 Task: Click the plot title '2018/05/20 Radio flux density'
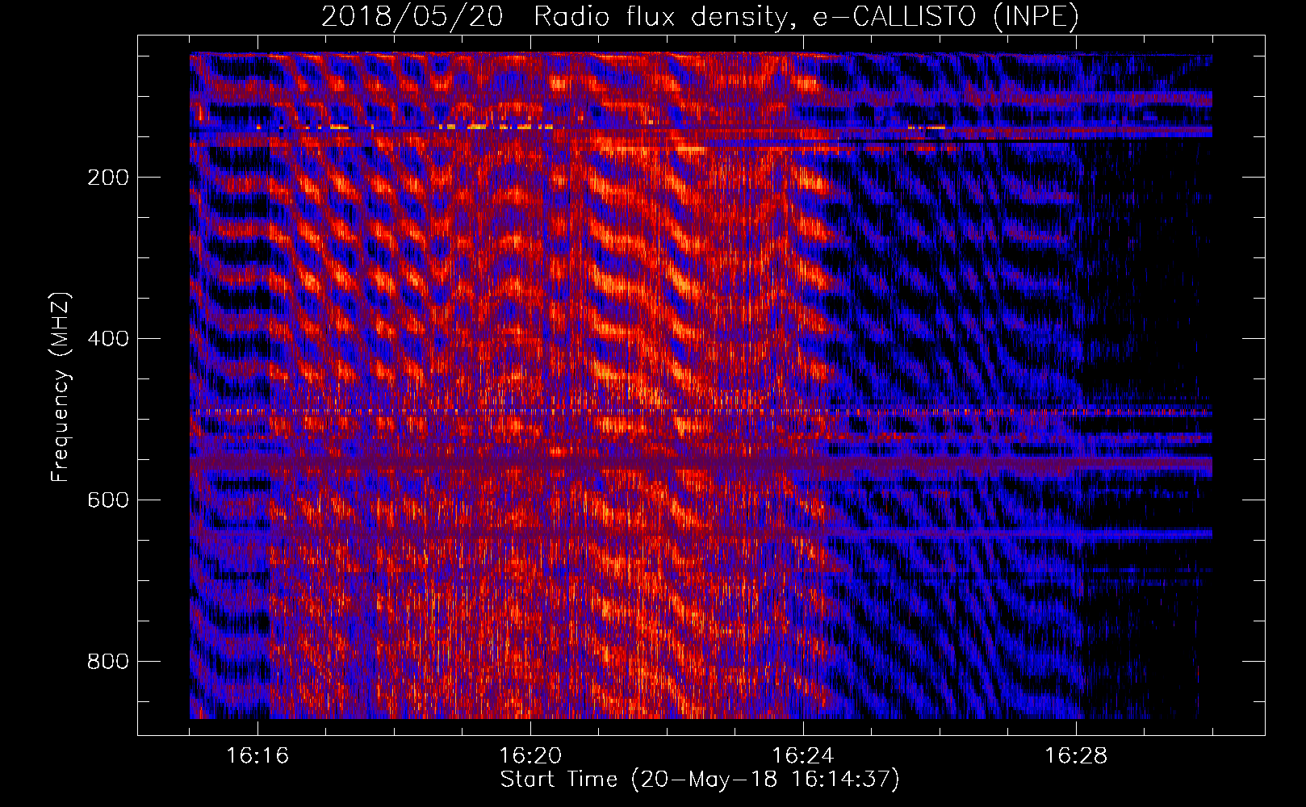coord(554,17)
